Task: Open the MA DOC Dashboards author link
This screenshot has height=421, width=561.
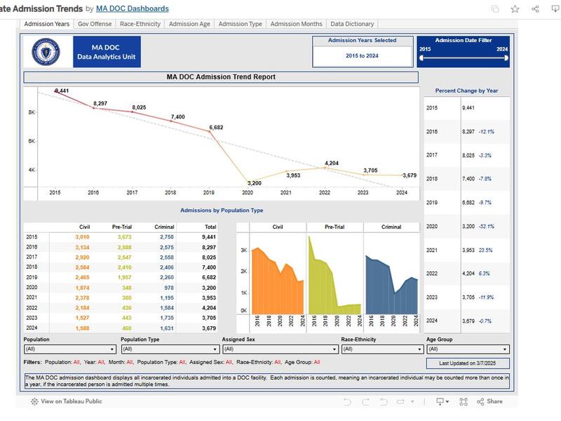Action: tap(132, 8)
